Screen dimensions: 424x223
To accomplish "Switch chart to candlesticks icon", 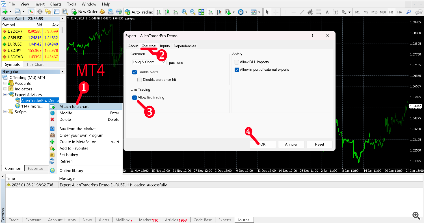I will tap(167, 12).
